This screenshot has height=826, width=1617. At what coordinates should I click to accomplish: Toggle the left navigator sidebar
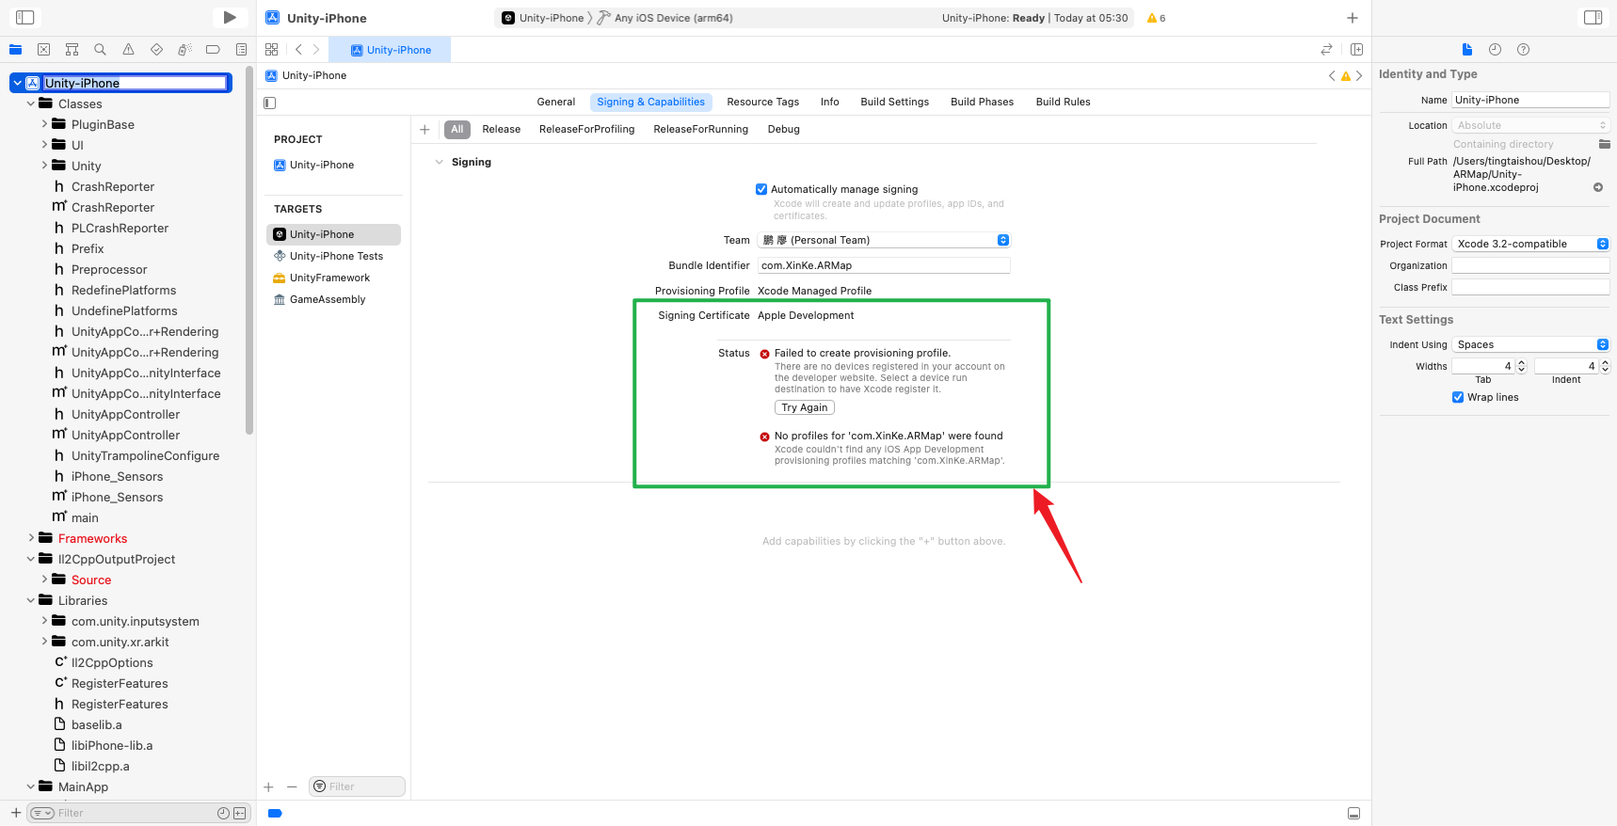pos(25,17)
